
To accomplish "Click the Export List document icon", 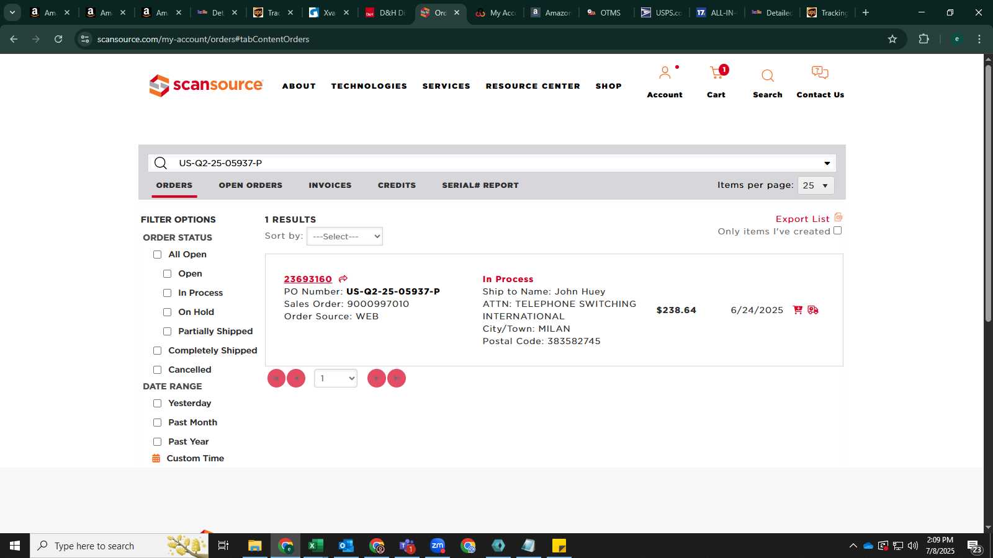I will pyautogui.click(x=838, y=218).
